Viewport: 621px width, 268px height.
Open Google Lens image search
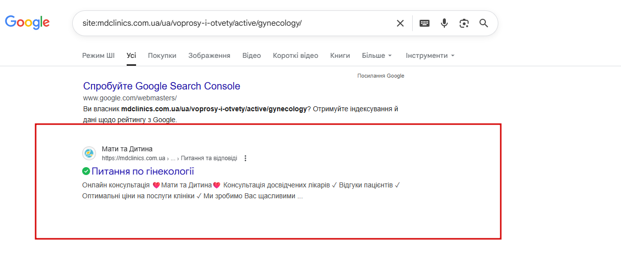[464, 23]
